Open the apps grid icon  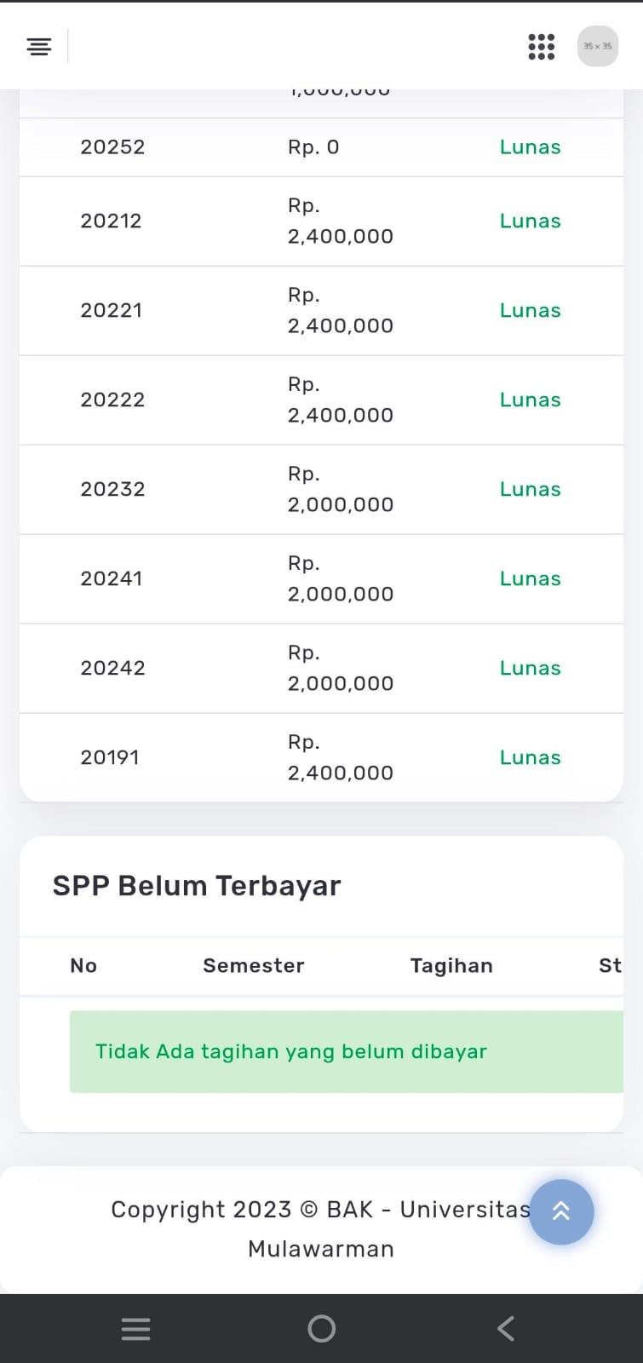point(541,47)
